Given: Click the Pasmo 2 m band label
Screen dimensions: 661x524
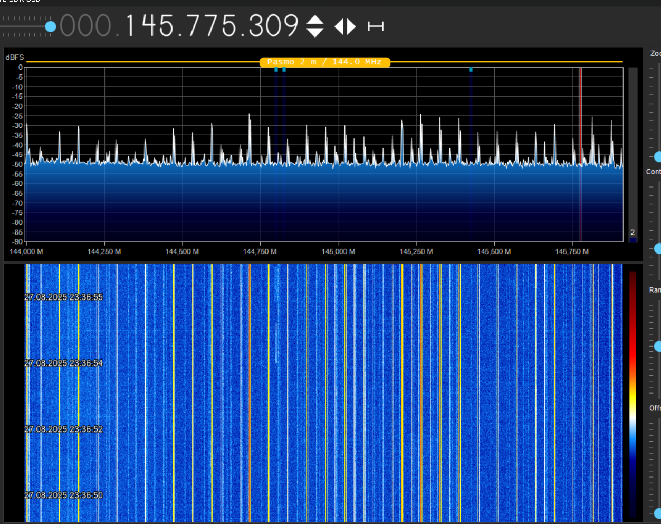Looking at the screenshot, I should click(x=324, y=62).
